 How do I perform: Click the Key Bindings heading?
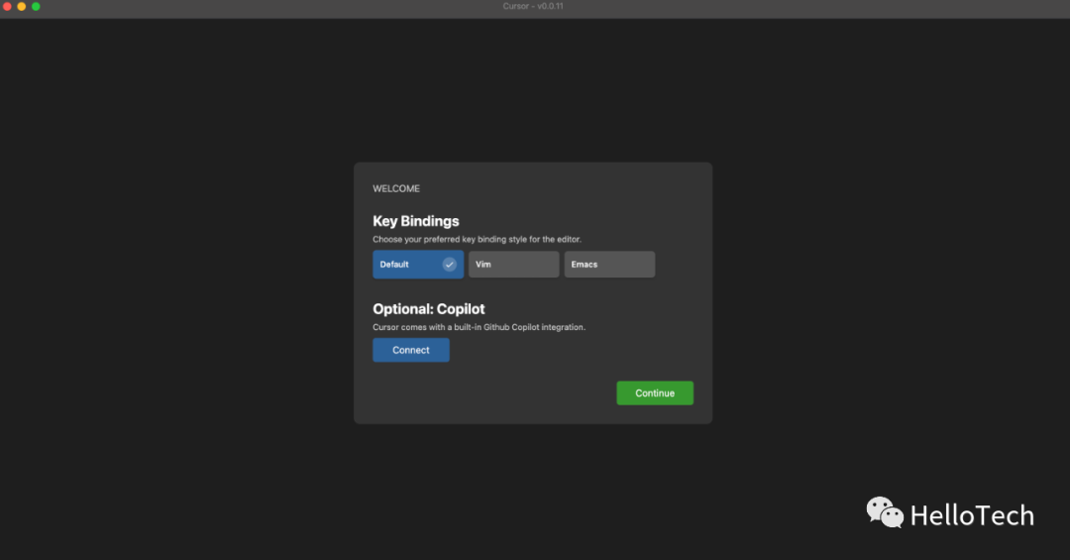(x=415, y=221)
